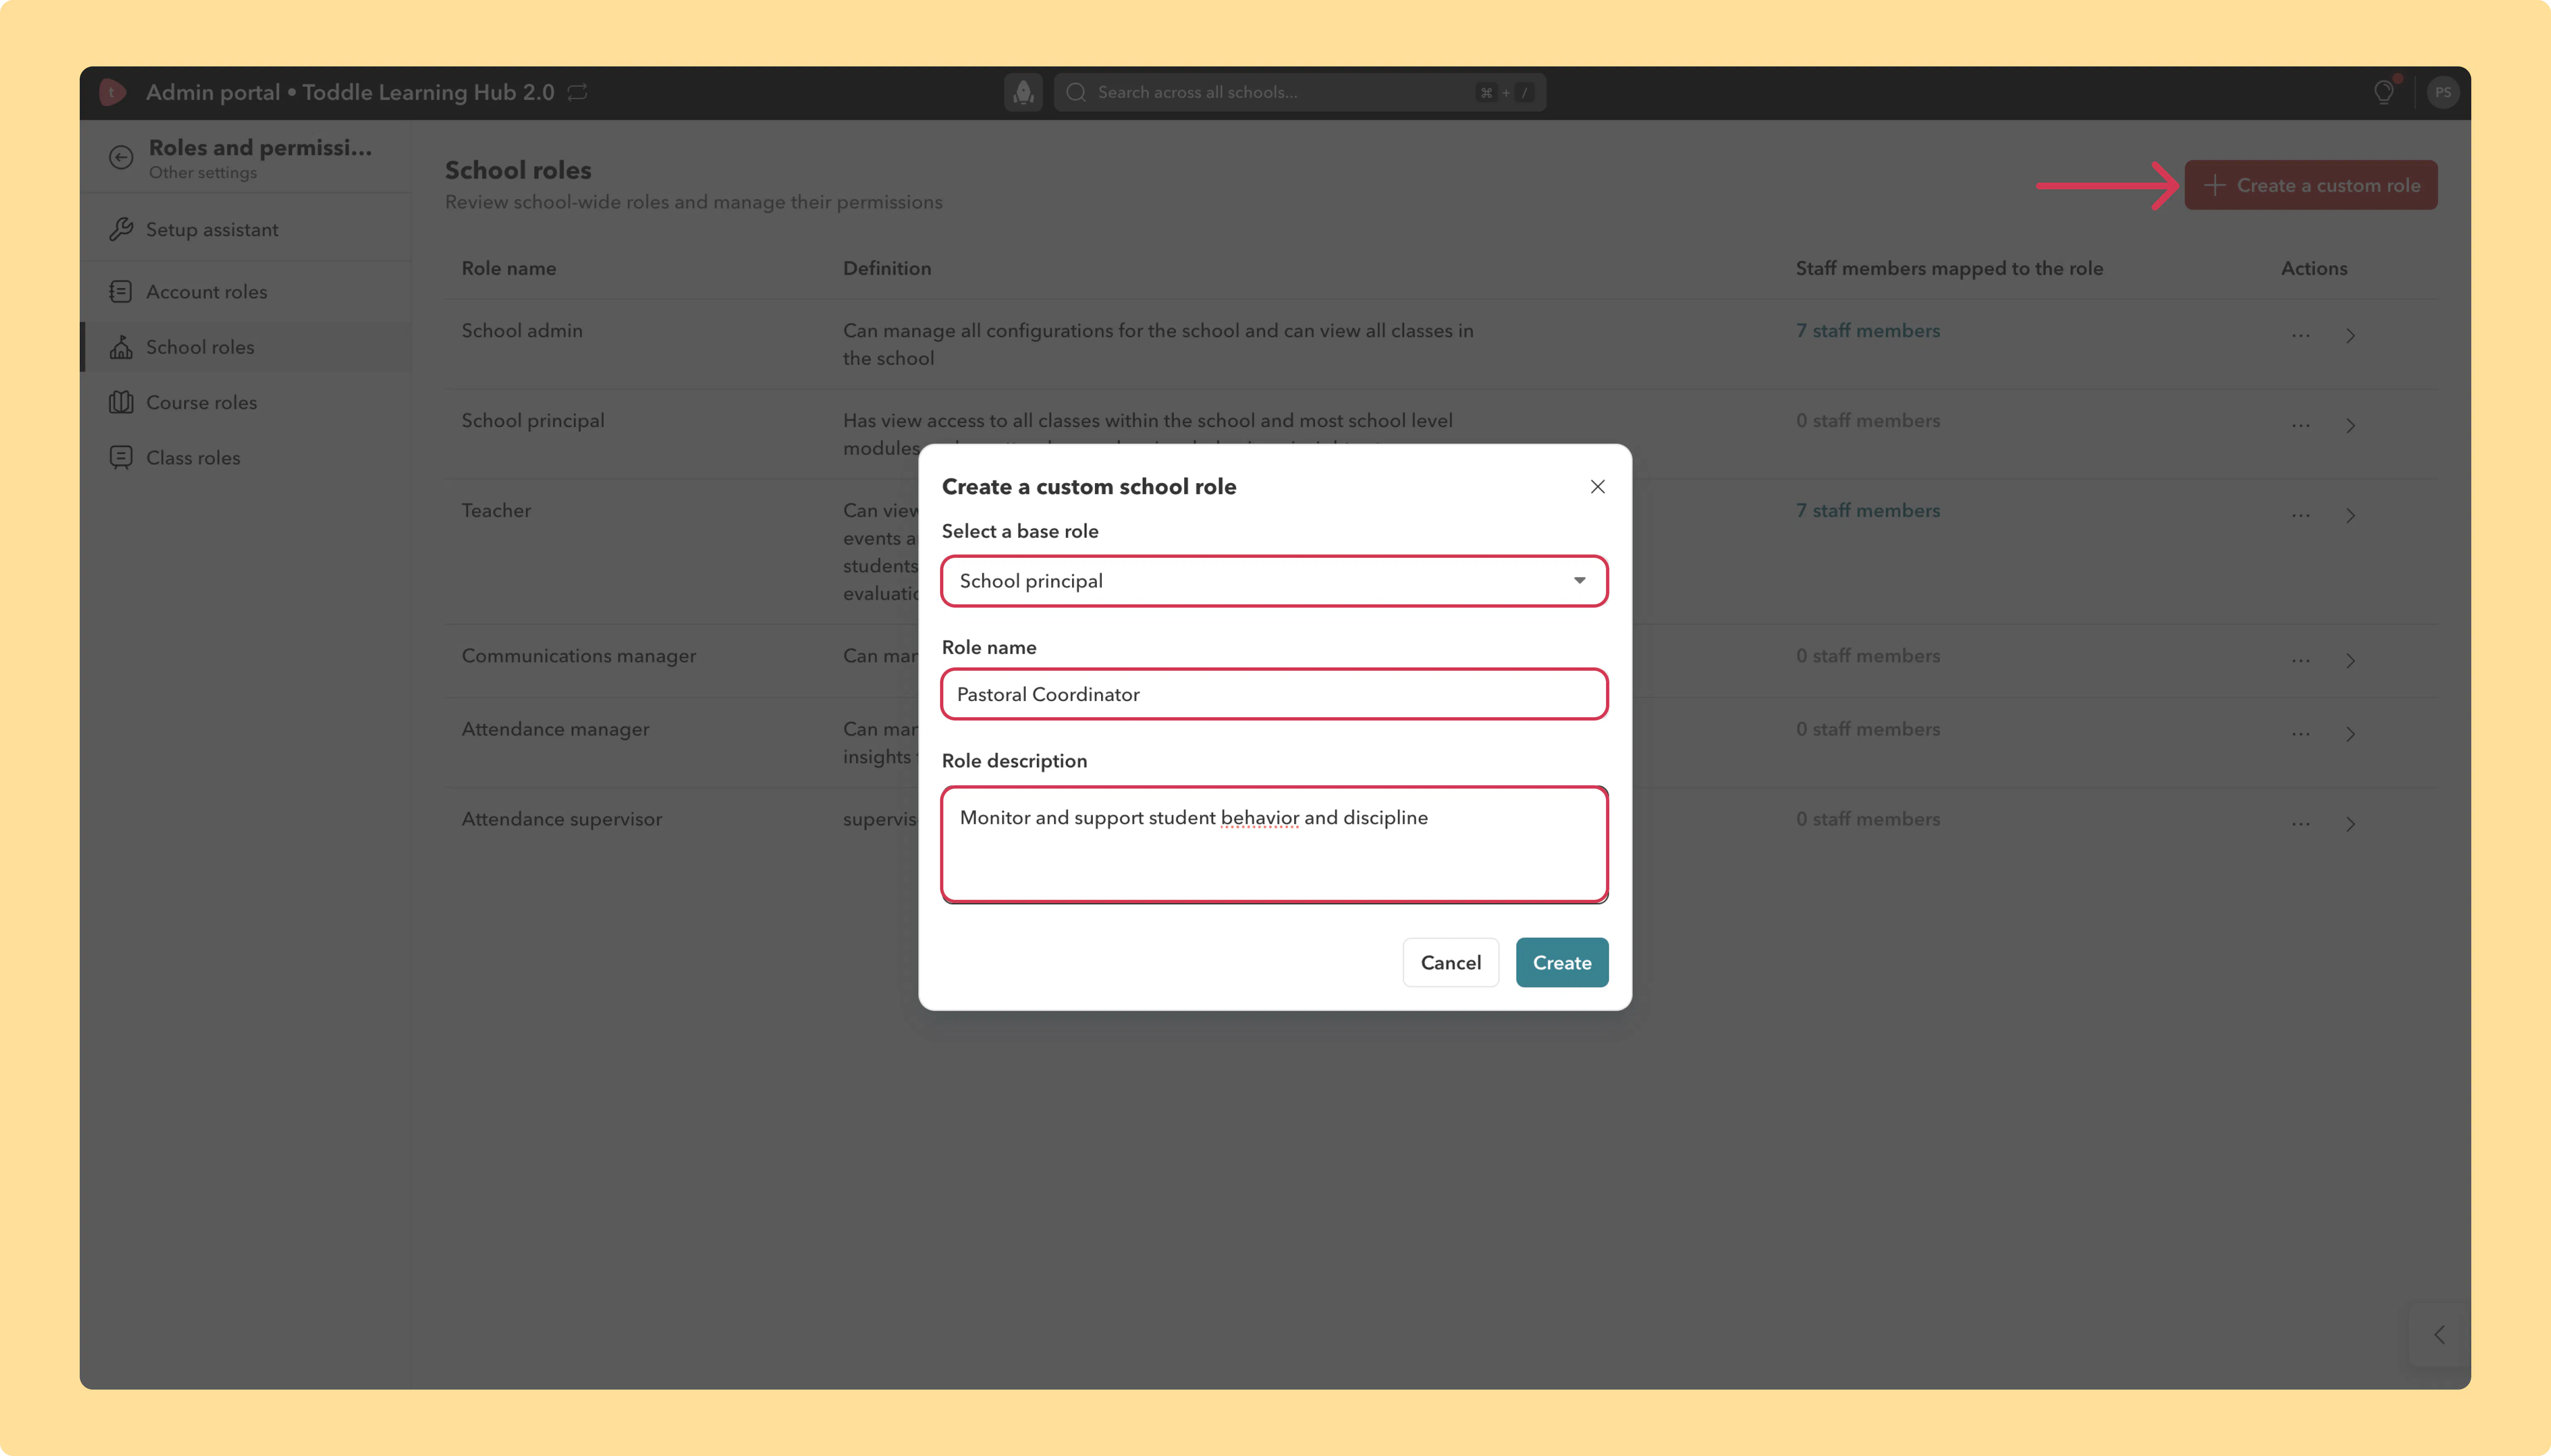This screenshot has height=1456, width=2551.
Task: Open more actions for Attendance supervisor row
Action: pos(2301,823)
